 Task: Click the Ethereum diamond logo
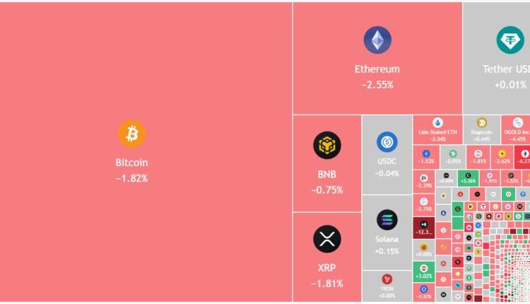pyautogui.click(x=377, y=40)
